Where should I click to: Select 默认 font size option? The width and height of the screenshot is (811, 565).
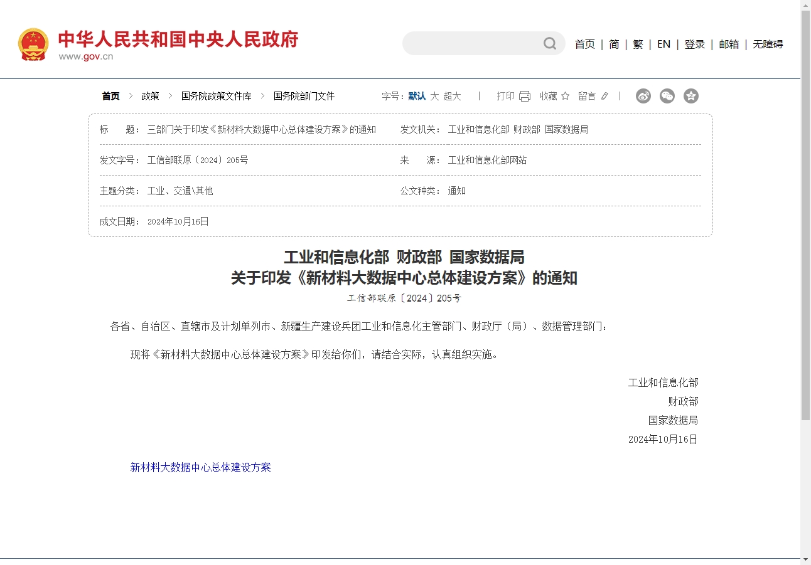pos(415,96)
